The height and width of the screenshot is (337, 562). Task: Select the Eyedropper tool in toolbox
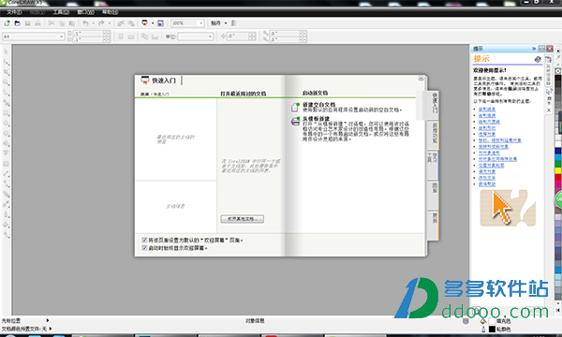[x=7, y=204]
